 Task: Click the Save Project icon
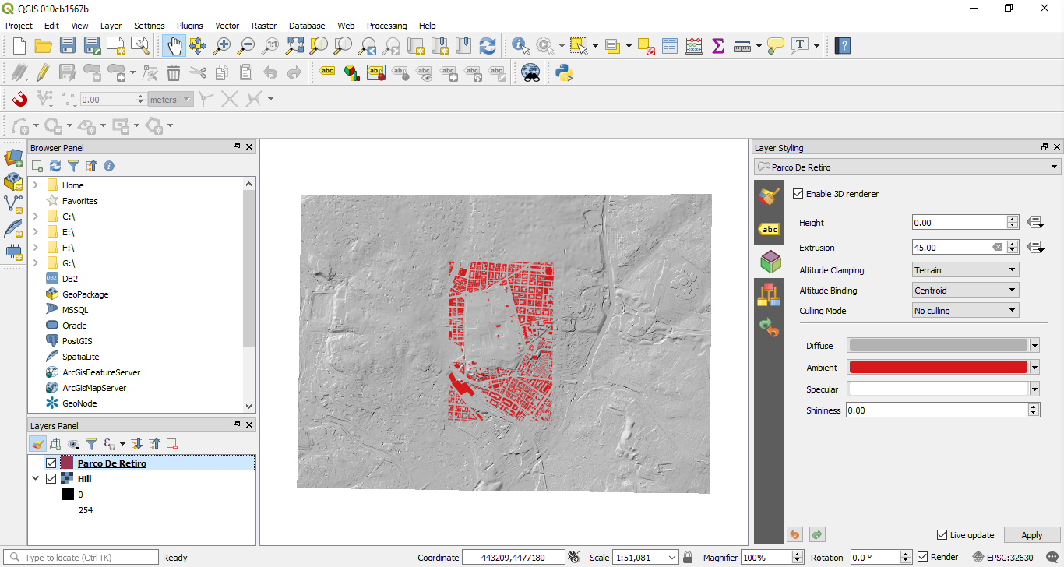pyautogui.click(x=68, y=46)
